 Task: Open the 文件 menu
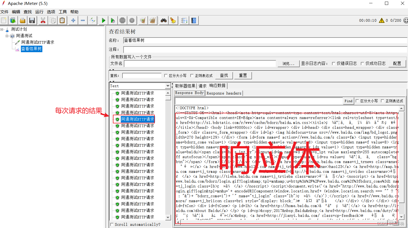(x=4, y=12)
